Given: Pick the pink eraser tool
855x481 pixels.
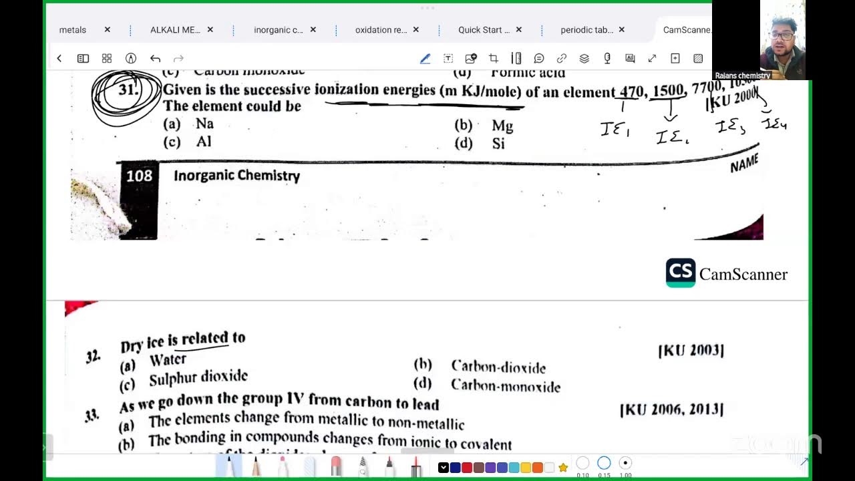Looking at the screenshot, I should 336,466.
